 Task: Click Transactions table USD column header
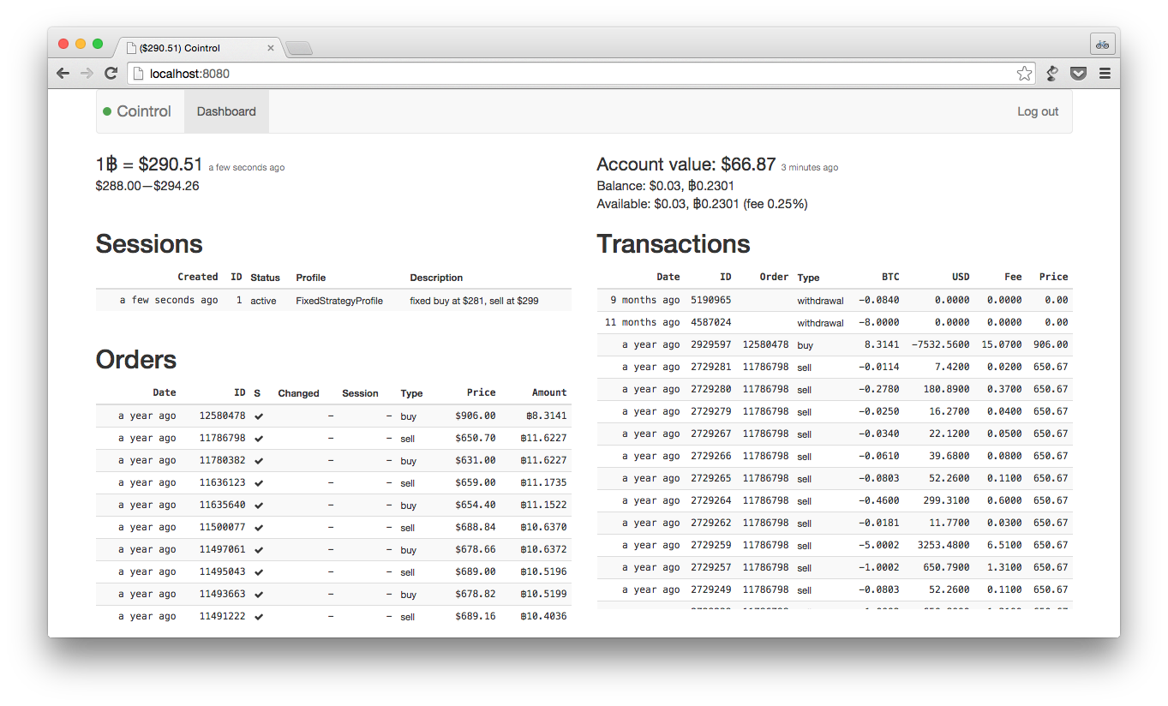point(961,277)
